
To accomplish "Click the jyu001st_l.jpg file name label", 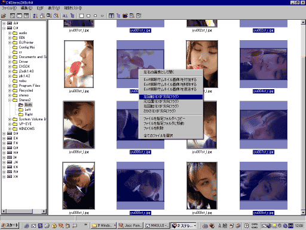I will pos(79,31).
